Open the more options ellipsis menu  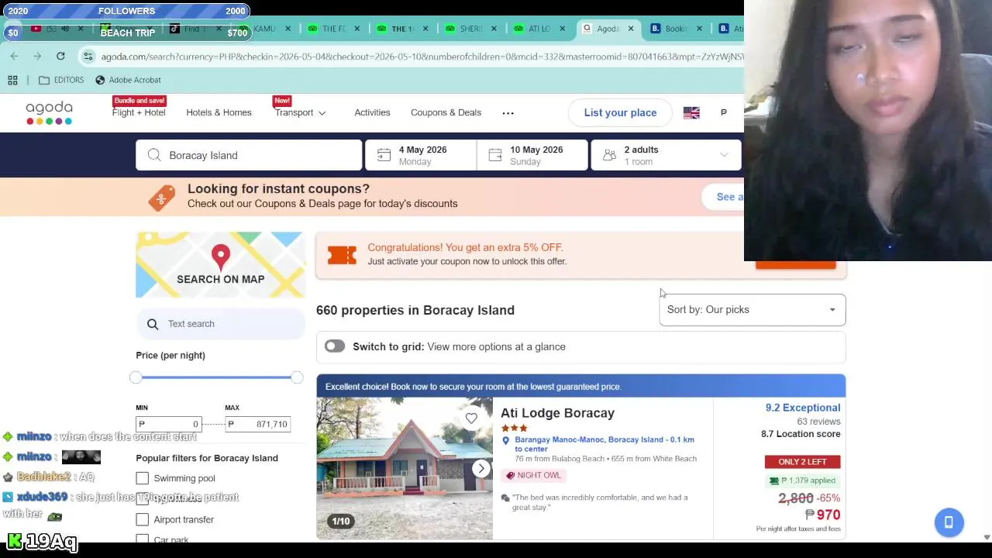pyautogui.click(x=508, y=113)
